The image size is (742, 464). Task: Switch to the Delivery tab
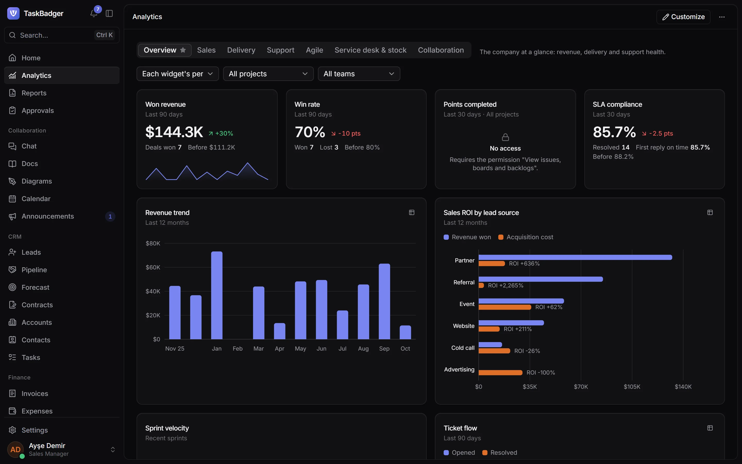click(241, 50)
